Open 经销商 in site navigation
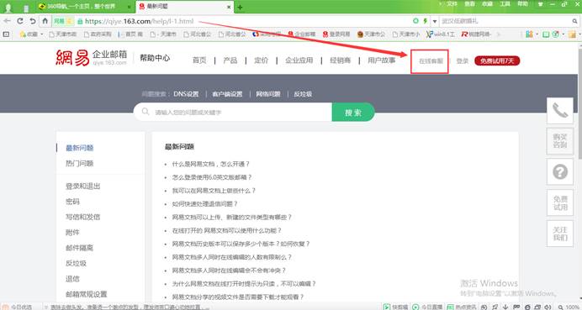This screenshot has height=310, width=582. click(341, 60)
